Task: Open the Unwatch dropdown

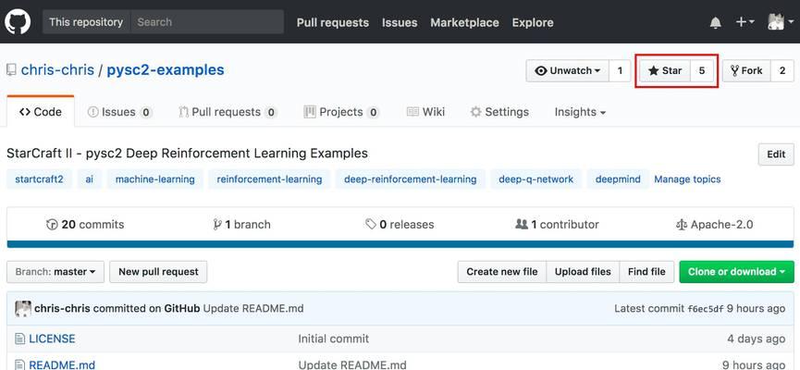Action: point(567,71)
